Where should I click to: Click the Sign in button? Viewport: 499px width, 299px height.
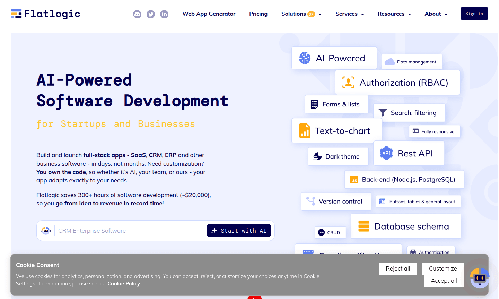pyautogui.click(x=474, y=13)
